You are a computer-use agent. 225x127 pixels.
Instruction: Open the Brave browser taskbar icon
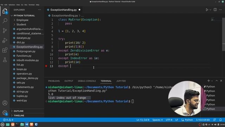[31, 125]
